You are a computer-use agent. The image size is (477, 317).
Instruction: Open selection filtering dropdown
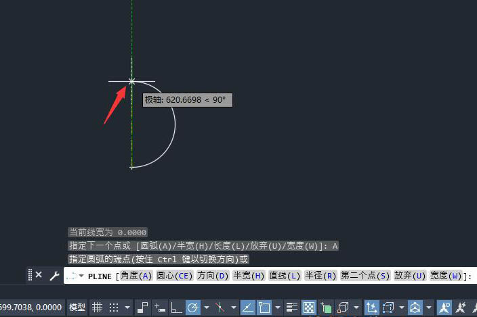(402, 308)
